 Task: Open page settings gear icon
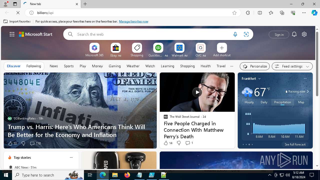click(x=304, y=34)
